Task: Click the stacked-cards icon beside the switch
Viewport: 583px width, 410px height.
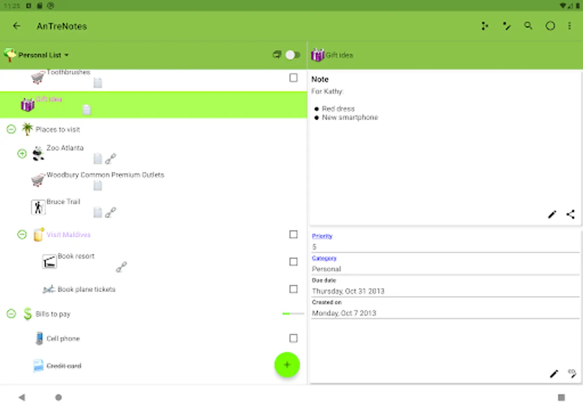Action: [x=276, y=55]
